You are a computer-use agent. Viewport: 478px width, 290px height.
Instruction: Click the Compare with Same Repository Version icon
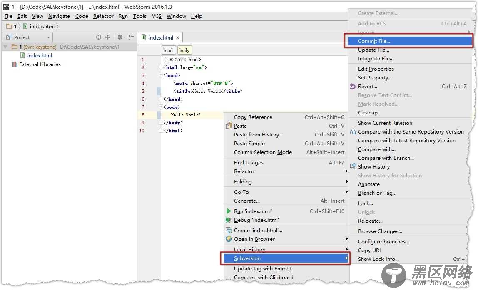pos(353,131)
